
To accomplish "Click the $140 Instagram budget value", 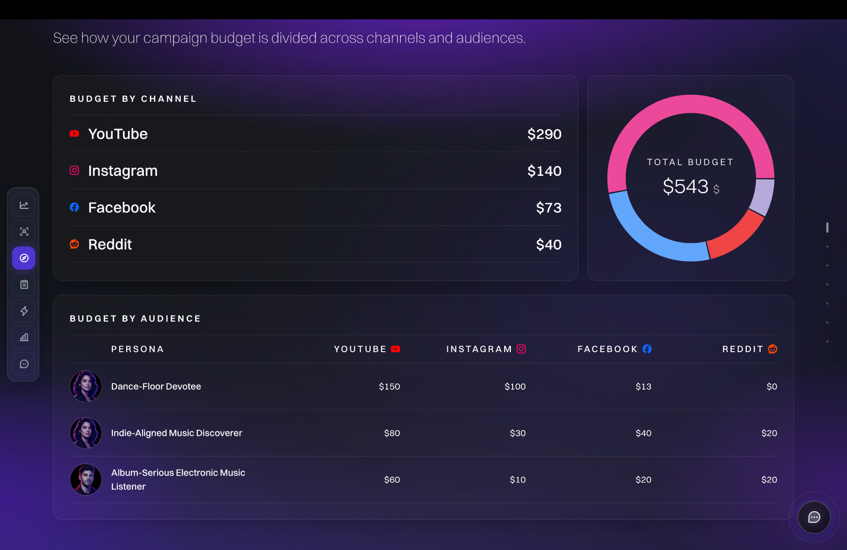I will tap(544, 171).
